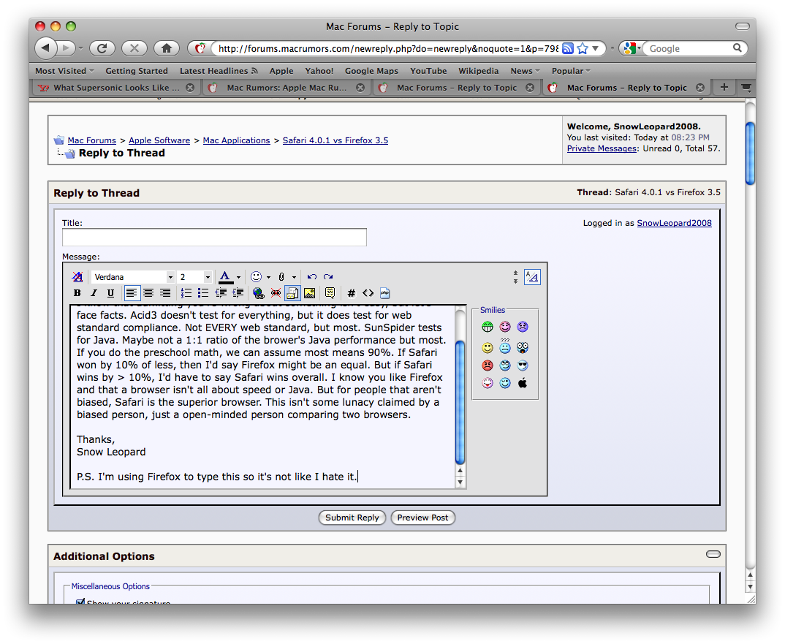Redo the last edit in message editor

point(328,276)
